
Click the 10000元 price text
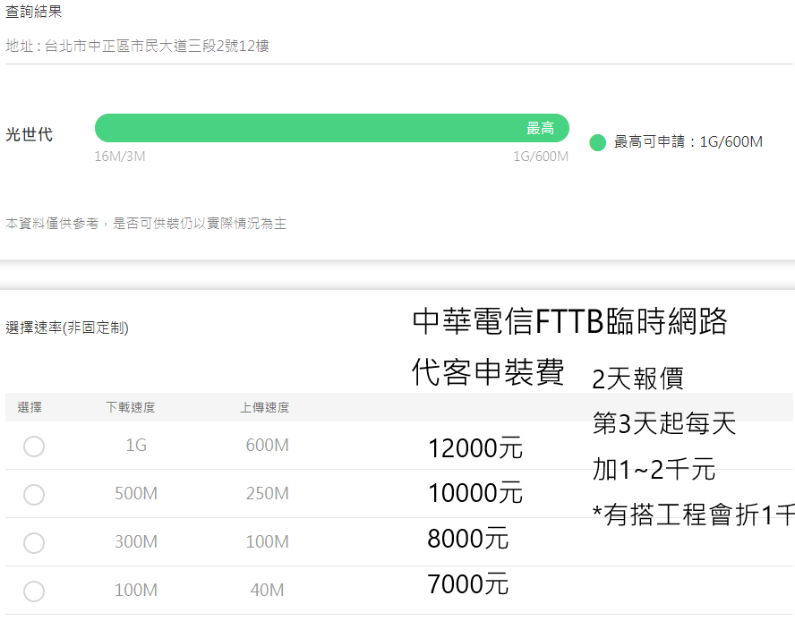(x=475, y=493)
